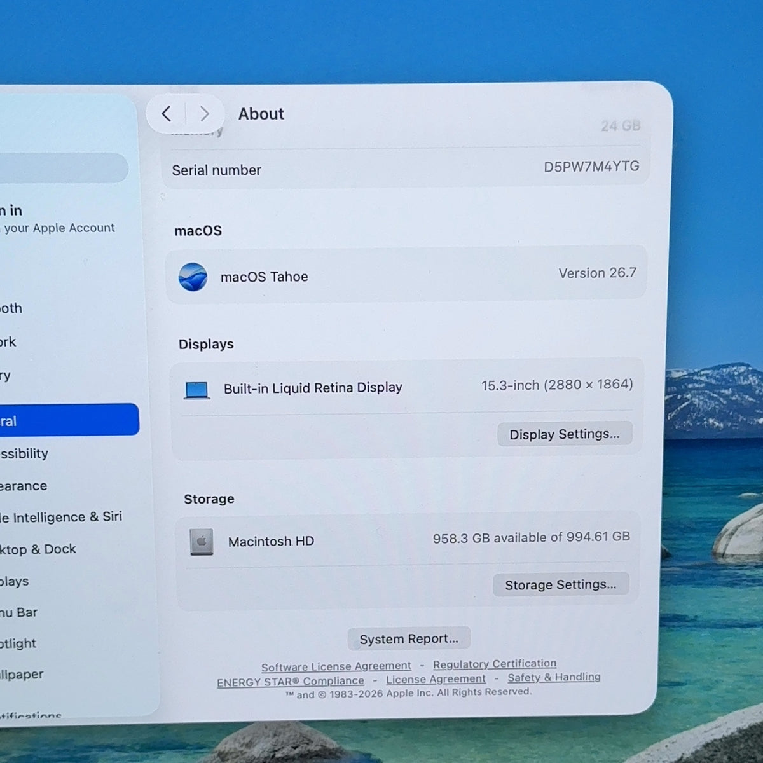Open the Safety & Handling link
This screenshot has width=763, height=763.
[554, 677]
